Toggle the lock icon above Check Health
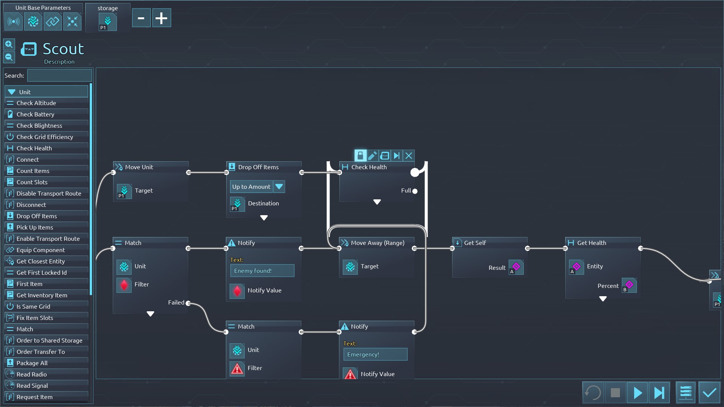 click(360, 156)
